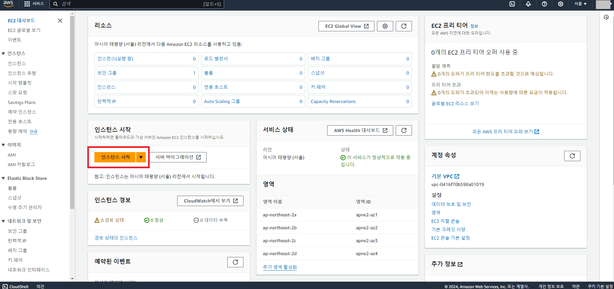614x289 pixels.
Task: Open Auto Scaling 그룹 resource link
Action: 222,101
